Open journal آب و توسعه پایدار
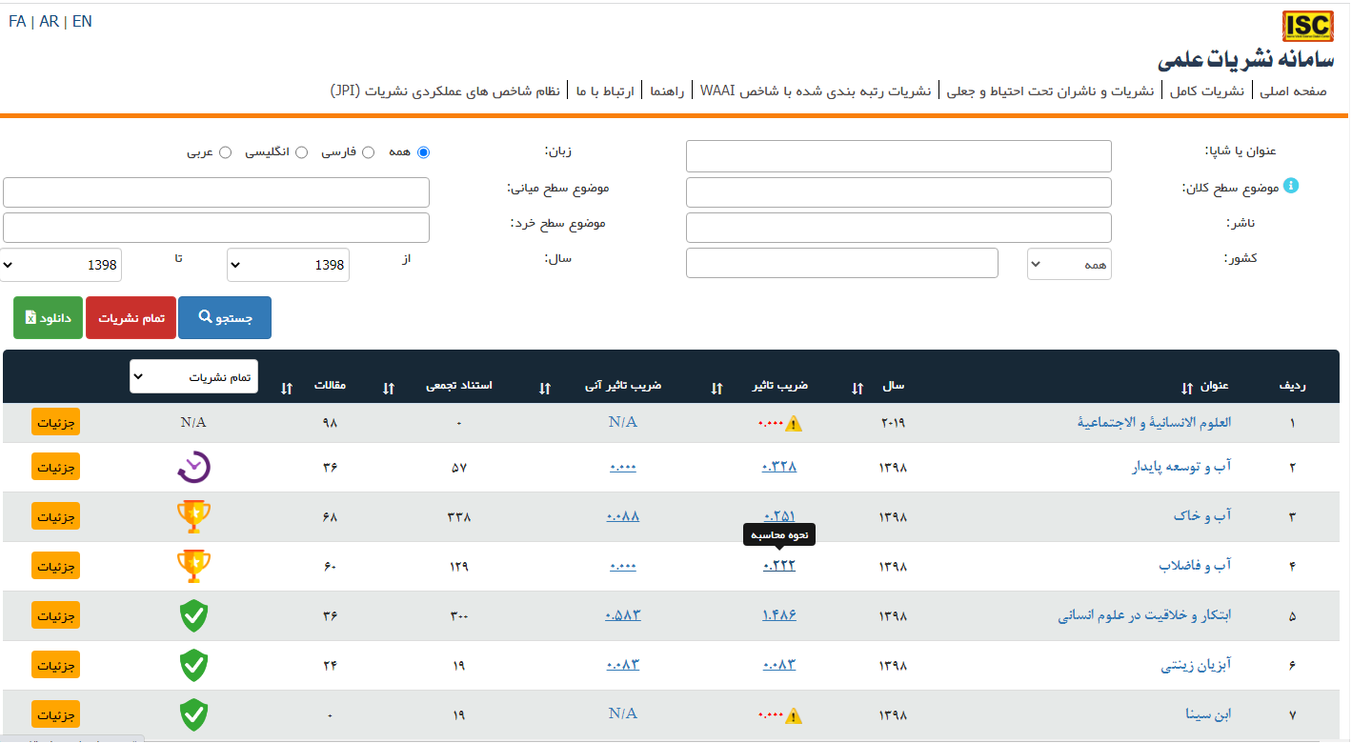Screen dimensions: 1372x743 coord(1180,467)
